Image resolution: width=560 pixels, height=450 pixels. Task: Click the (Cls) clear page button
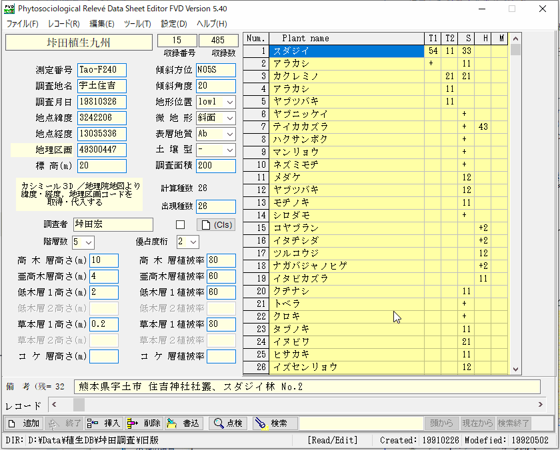click(216, 224)
